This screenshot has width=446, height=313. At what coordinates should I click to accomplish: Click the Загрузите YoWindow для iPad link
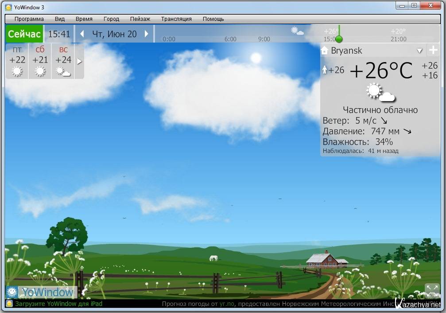[x=58, y=304]
